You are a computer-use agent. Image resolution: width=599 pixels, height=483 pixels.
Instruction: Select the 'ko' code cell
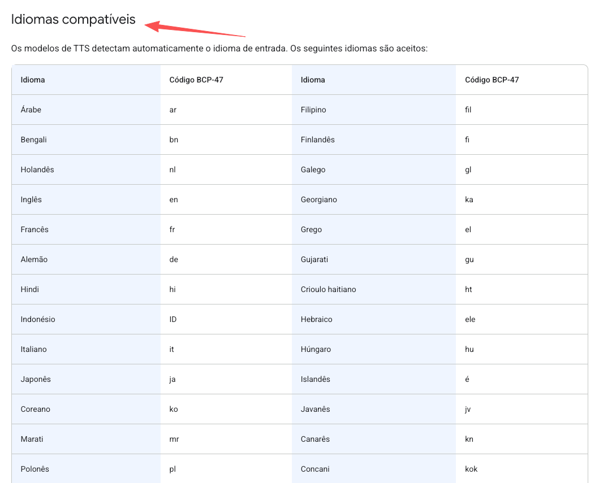click(226, 410)
